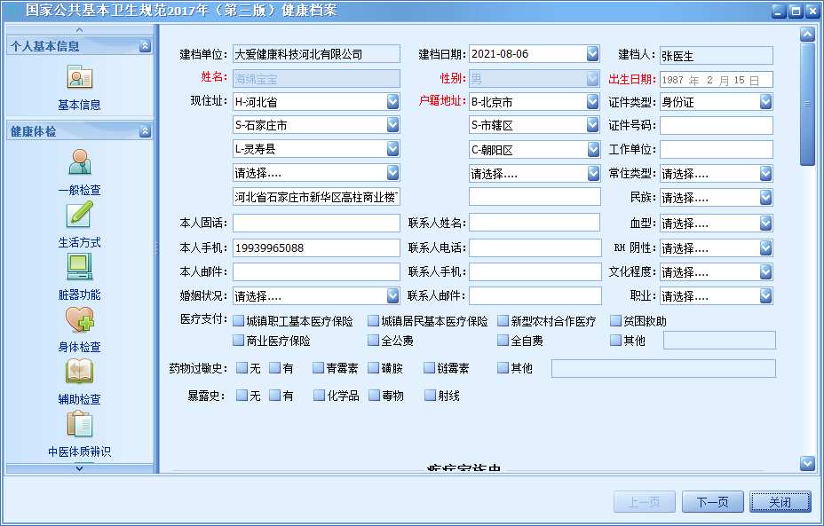Open the 基本信息 section icon
This screenshot has width=824, height=526.
coord(79,77)
